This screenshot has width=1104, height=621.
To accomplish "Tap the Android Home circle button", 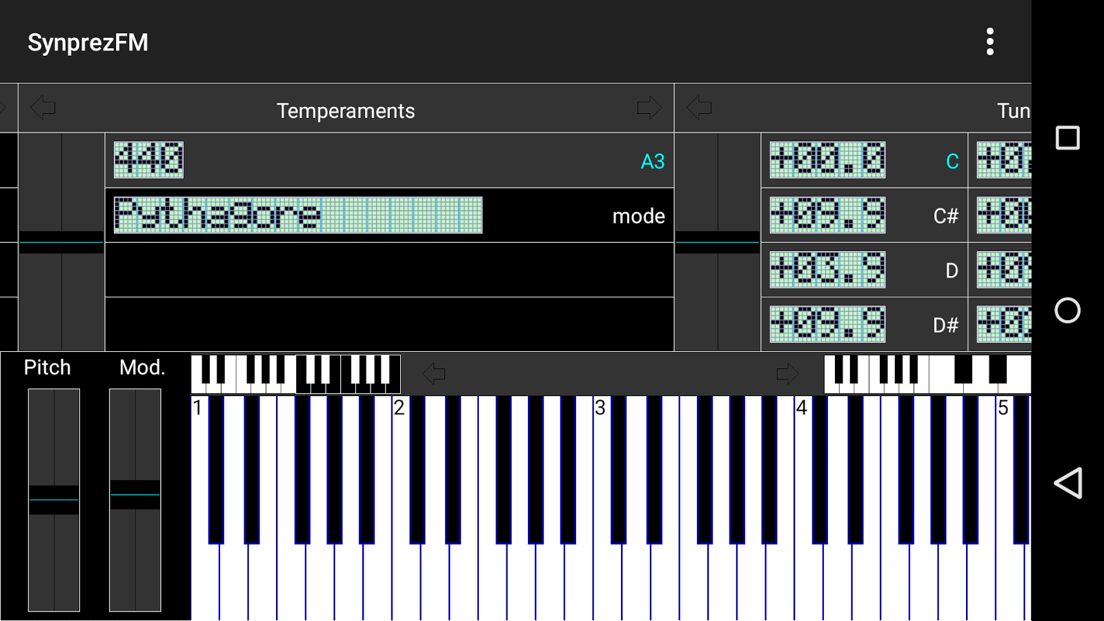I will pos(1066,311).
